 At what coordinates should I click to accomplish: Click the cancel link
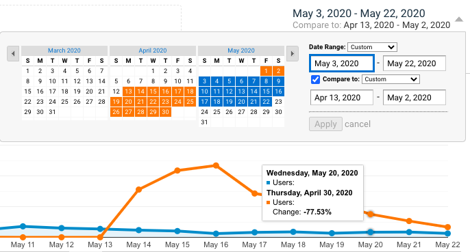tap(358, 124)
